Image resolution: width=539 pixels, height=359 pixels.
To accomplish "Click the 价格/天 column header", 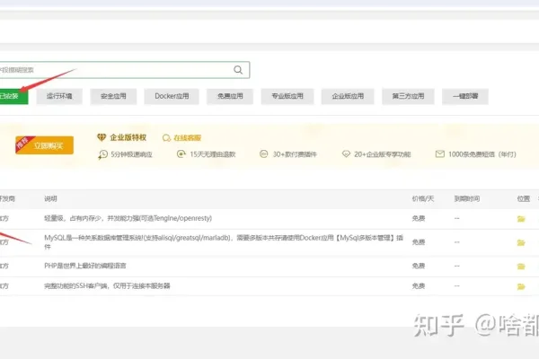I will 423,199.
